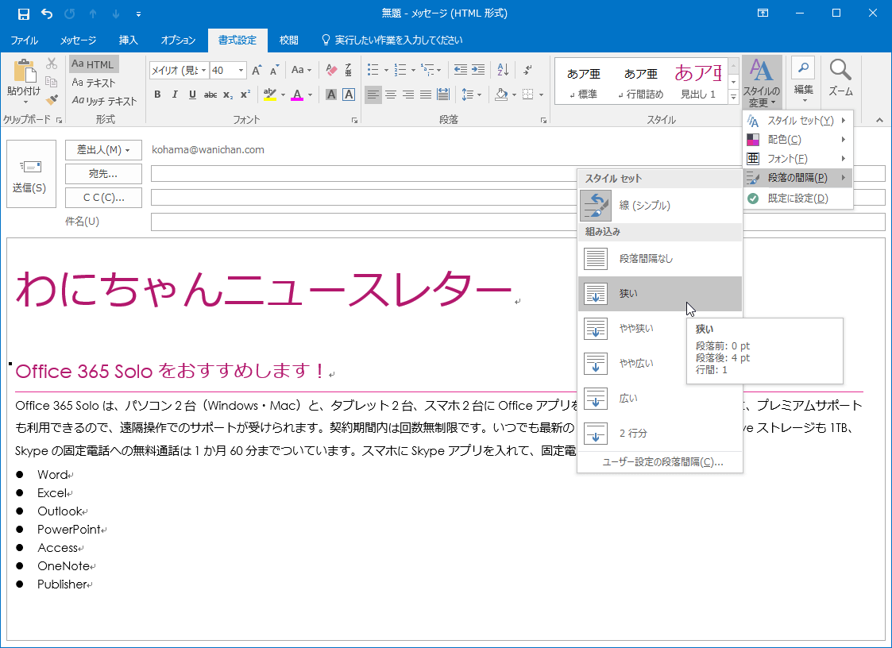Click the Format Painter brush icon
Viewport: 892px width, 648px height.
(52, 99)
